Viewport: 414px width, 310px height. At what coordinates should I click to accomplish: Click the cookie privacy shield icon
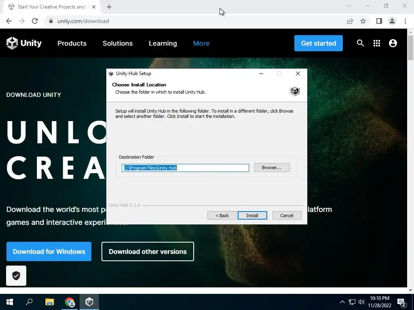[16, 276]
